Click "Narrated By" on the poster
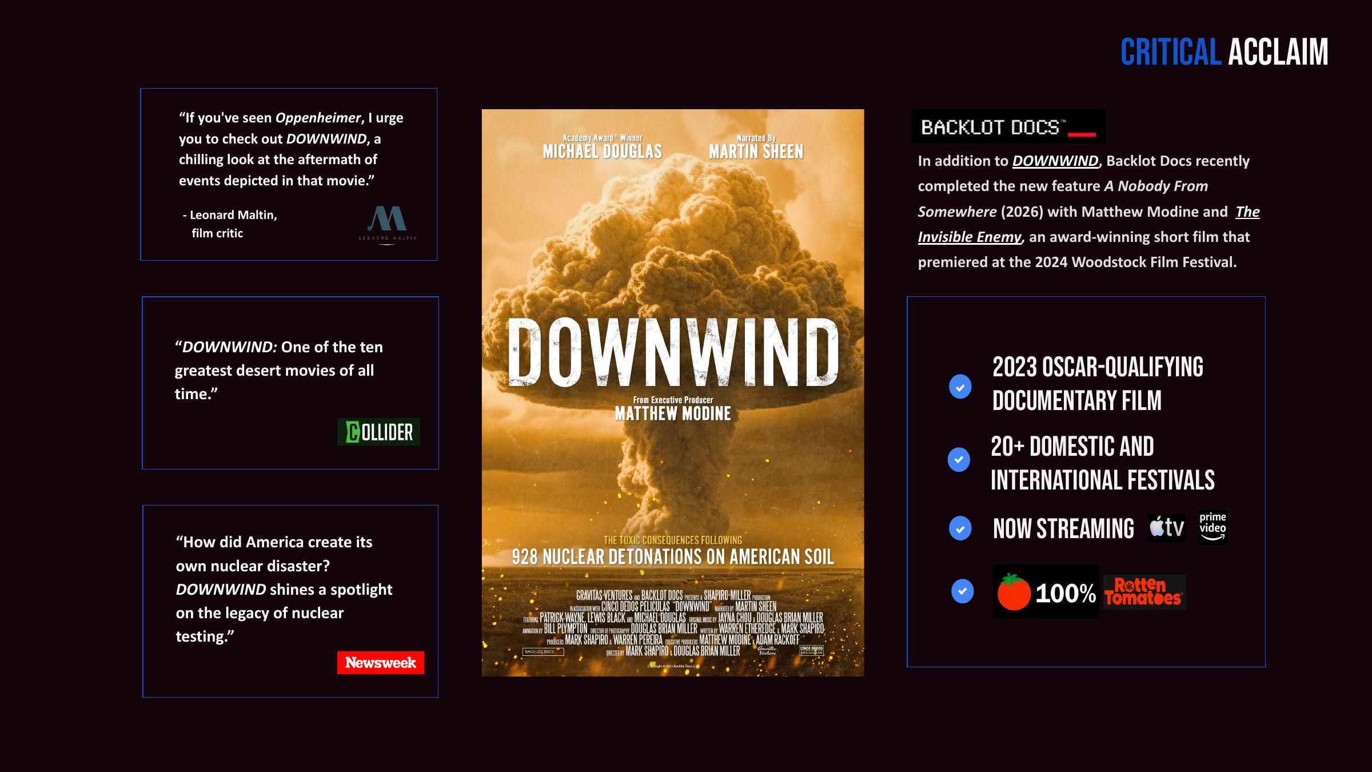The image size is (1372, 772). pyautogui.click(x=756, y=138)
